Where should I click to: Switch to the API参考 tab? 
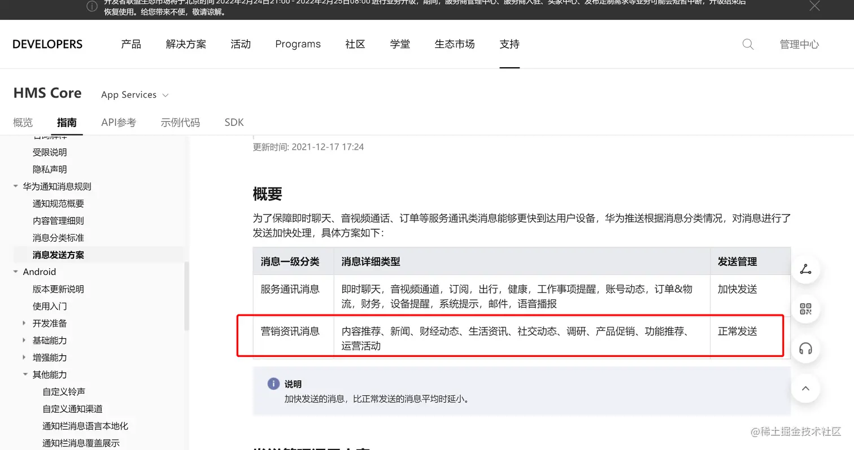[118, 122]
